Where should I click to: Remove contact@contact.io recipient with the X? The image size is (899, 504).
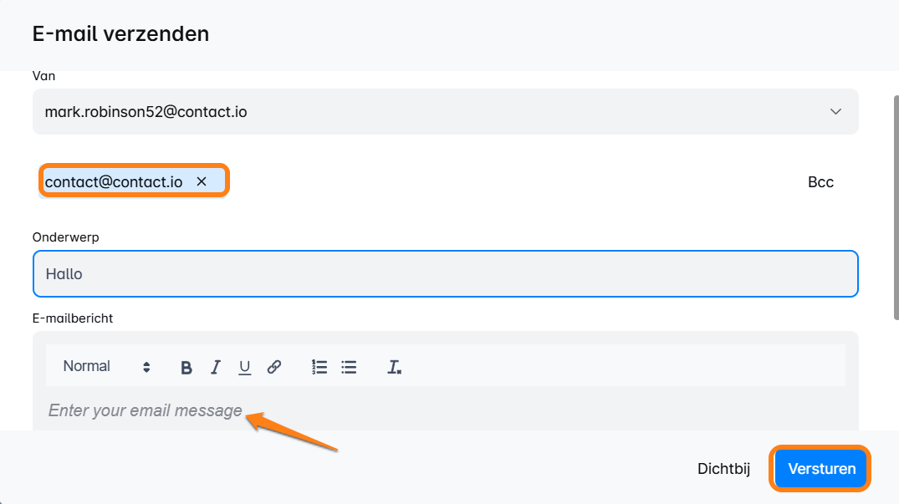coord(202,181)
